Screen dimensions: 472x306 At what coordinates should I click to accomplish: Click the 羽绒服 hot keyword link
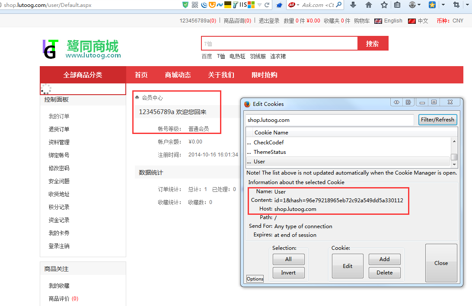click(258, 56)
